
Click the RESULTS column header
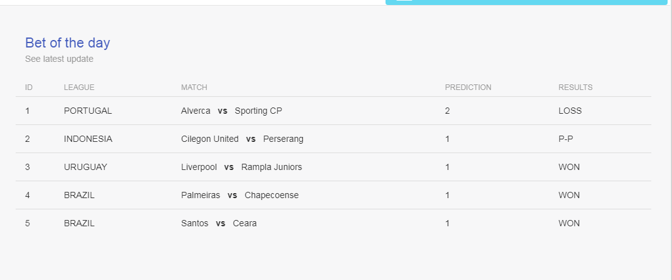coord(575,87)
